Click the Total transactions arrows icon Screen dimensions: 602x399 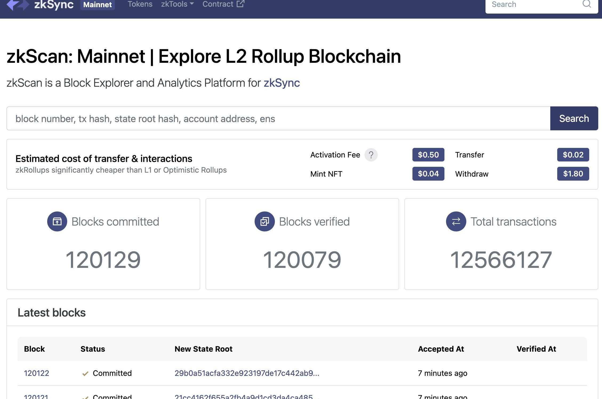point(456,221)
